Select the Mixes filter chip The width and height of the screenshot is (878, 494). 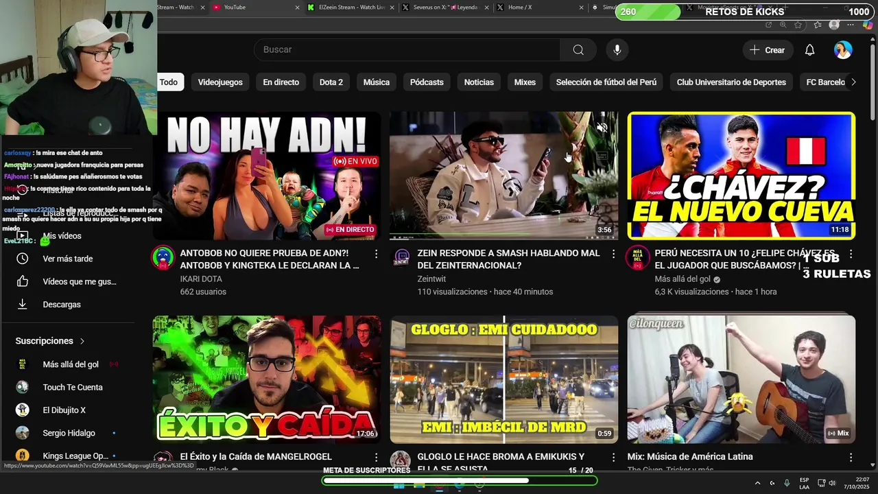point(525,82)
